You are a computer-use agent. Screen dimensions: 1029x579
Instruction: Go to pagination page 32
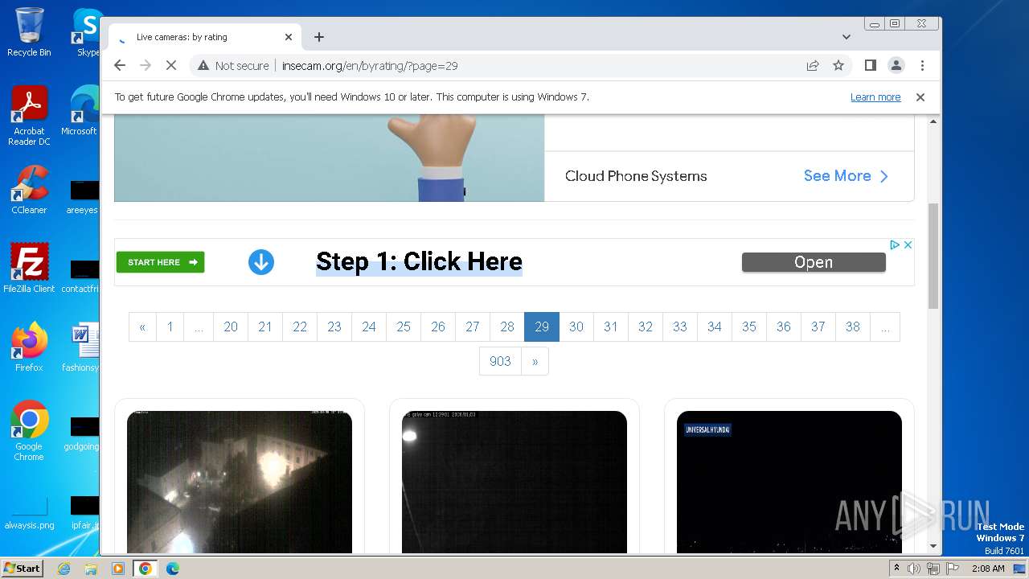tap(646, 326)
